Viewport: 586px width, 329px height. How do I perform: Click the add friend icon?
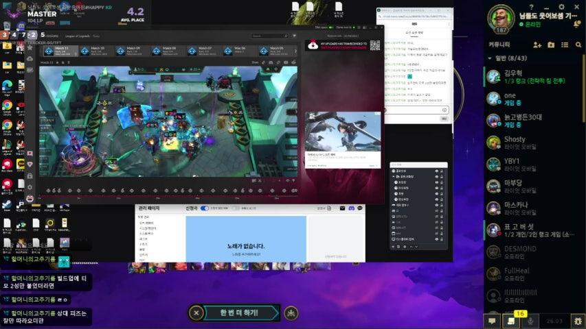coord(537,45)
